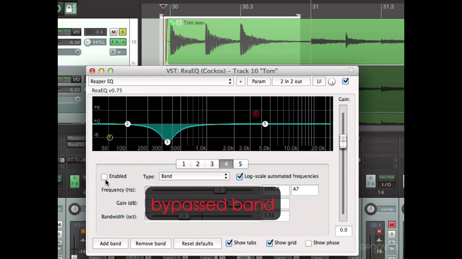Toggle the lock icon in the toolbar

71,8
